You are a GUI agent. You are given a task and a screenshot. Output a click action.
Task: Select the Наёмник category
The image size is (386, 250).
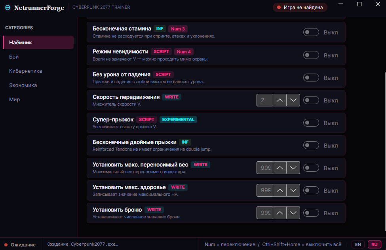tap(38, 42)
